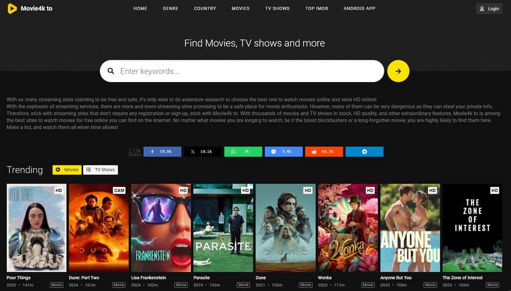The height and width of the screenshot is (291, 511).
Task: Click HD badge on Poor Things poster
Action: click(x=58, y=191)
